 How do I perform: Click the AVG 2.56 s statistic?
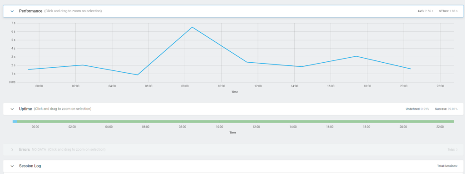[x=425, y=11]
